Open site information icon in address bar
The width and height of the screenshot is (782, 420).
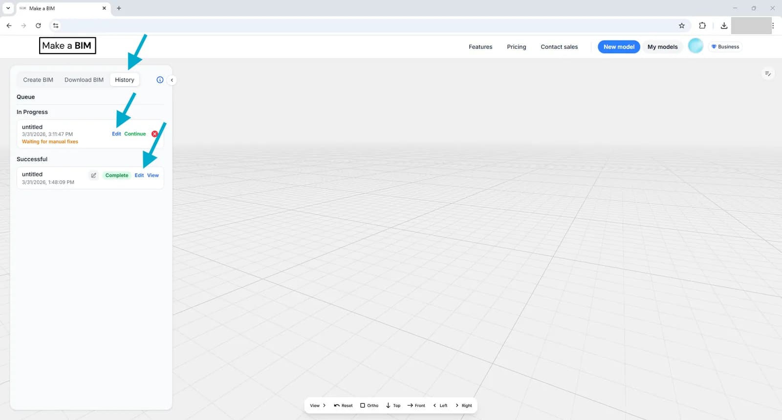(56, 25)
